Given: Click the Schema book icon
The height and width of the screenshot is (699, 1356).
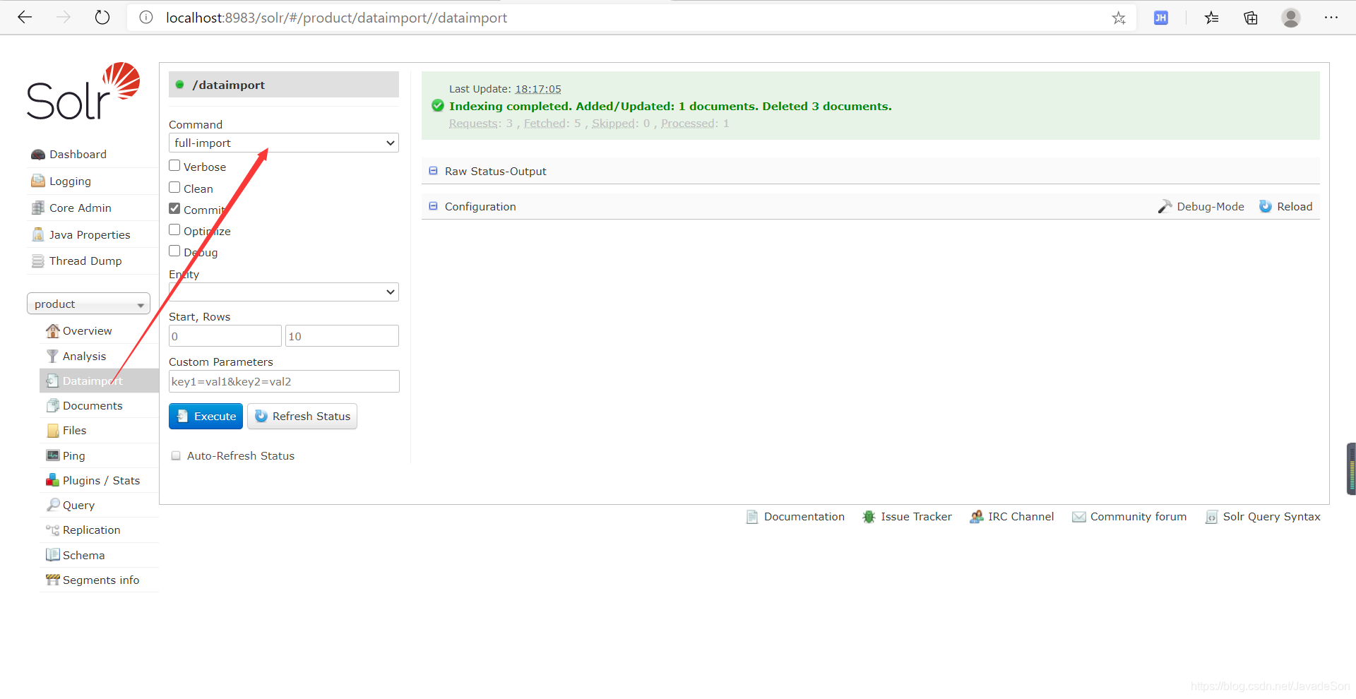Looking at the screenshot, I should point(53,555).
